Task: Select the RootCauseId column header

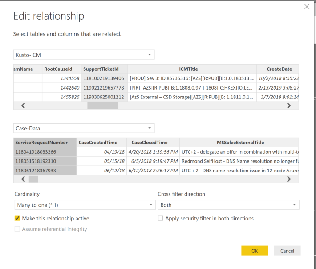Action: click(x=61, y=69)
